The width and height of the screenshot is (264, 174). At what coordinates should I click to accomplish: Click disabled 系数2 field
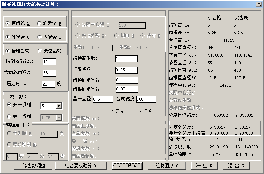tap(147, 48)
